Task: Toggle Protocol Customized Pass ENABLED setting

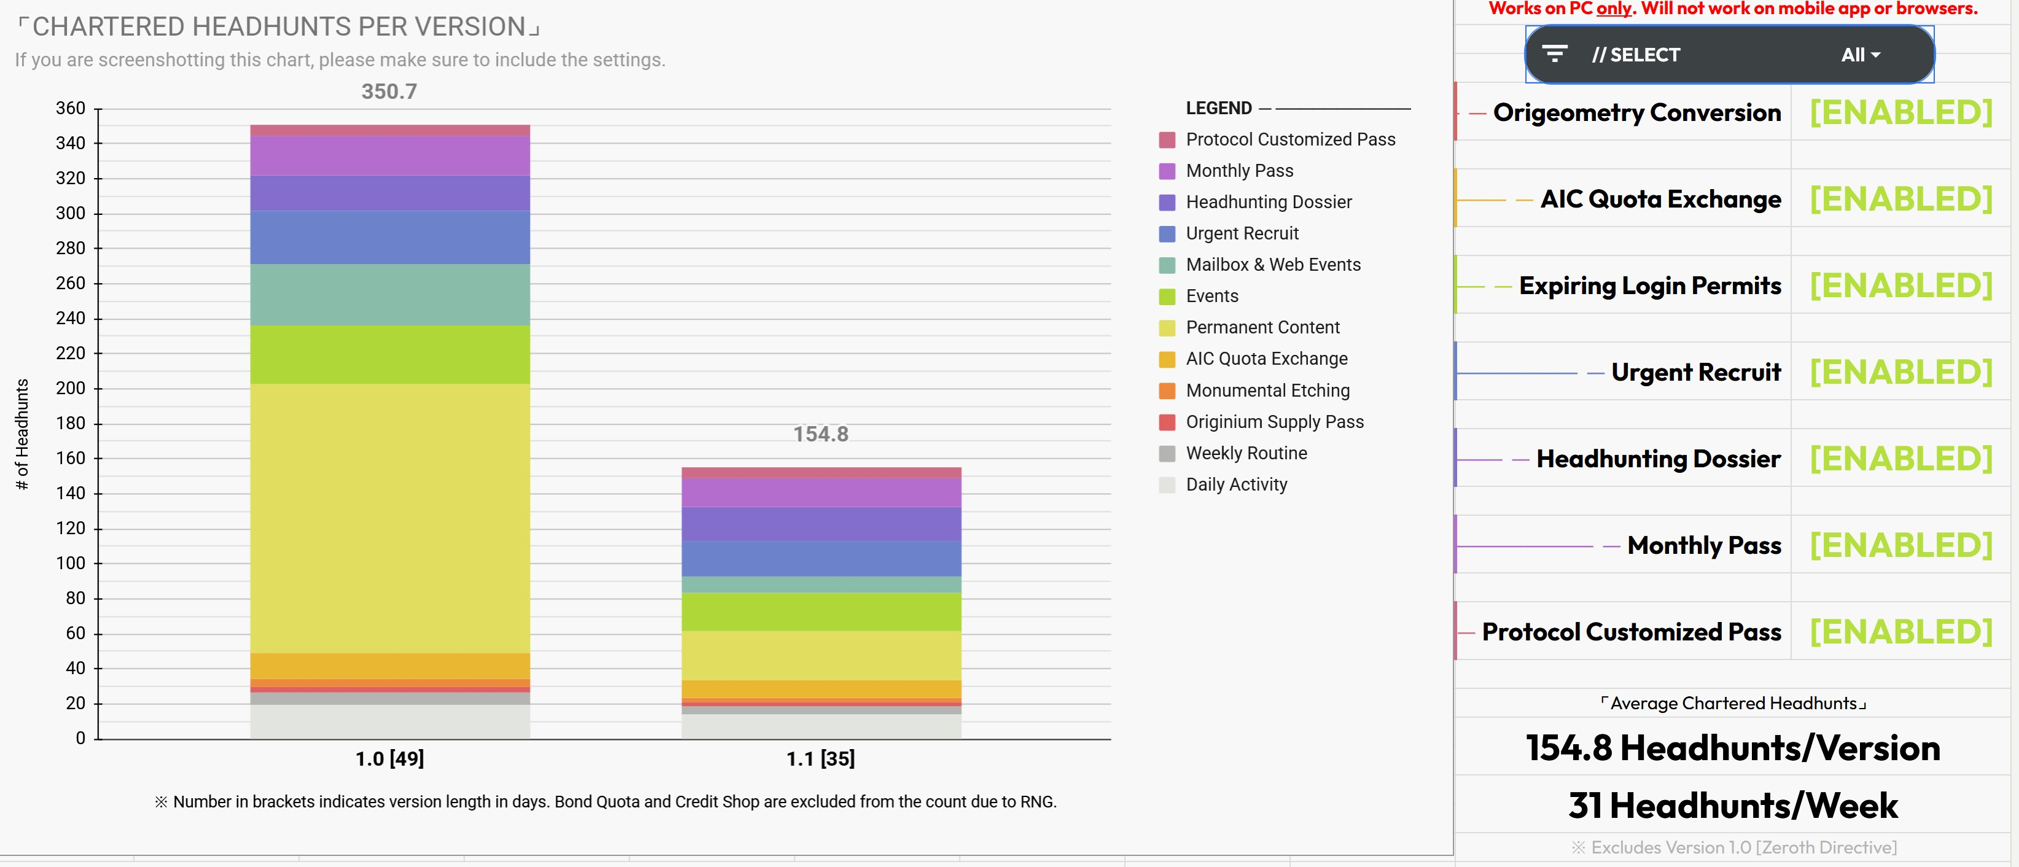Action: [x=1900, y=632]
